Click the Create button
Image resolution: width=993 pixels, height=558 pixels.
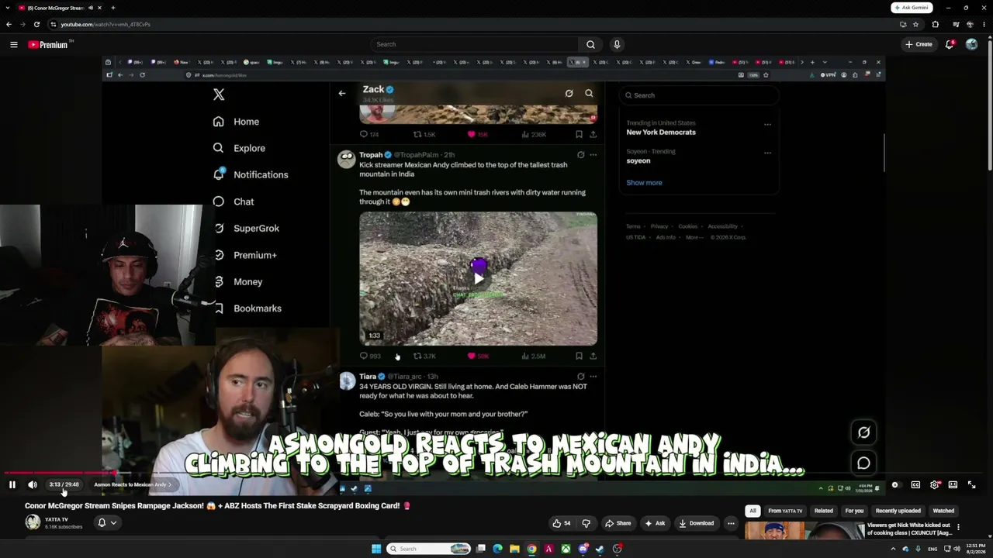coord(919,44)
